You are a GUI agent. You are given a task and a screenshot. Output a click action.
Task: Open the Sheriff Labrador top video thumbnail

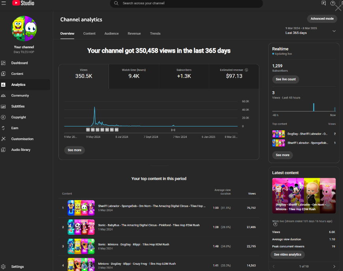click(81, 208)
